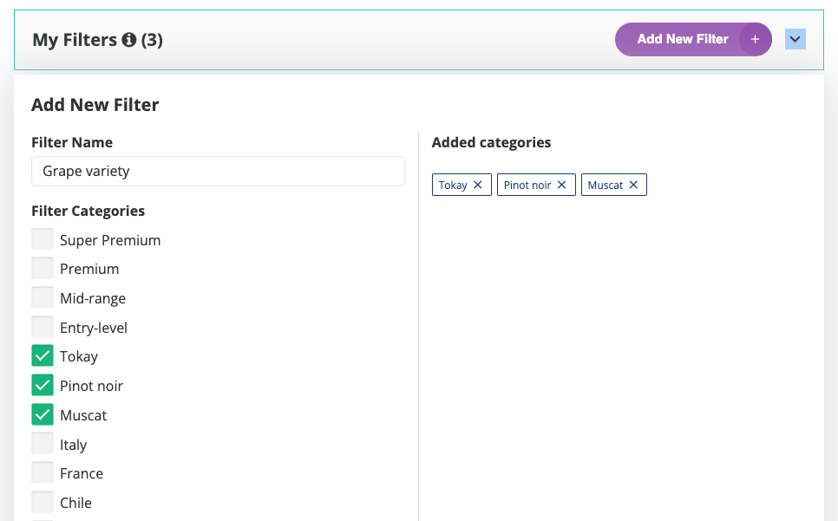Click the Filter Name field label
Image resolution: width=838 pixels, height=521 pixels.
[x=72, y=142]
